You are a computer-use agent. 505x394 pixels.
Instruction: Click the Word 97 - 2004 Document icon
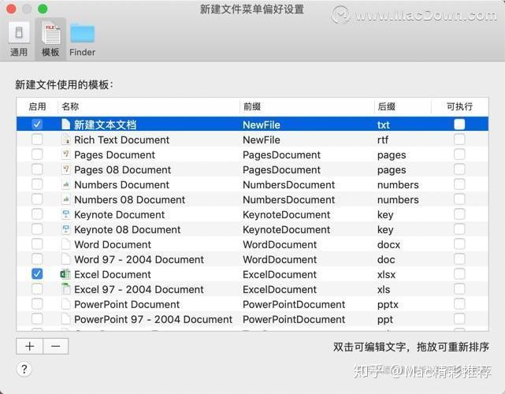[x=65, y=259]
